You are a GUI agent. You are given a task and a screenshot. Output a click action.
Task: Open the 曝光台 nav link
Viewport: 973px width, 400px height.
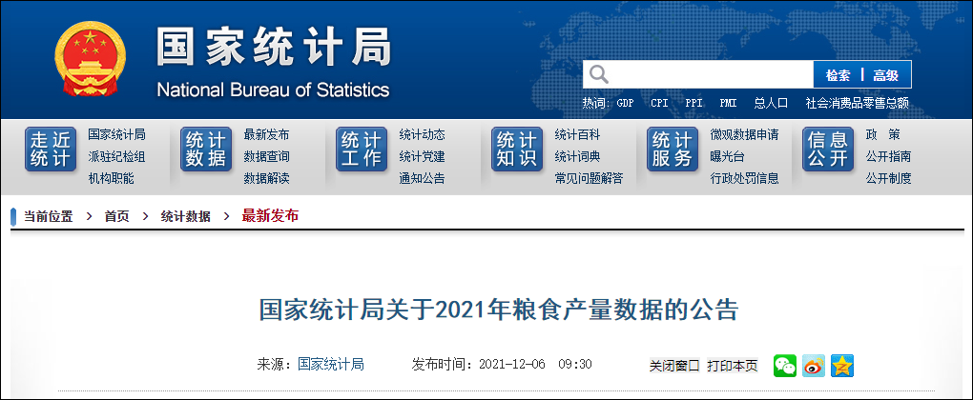click(x=727, y=156)
